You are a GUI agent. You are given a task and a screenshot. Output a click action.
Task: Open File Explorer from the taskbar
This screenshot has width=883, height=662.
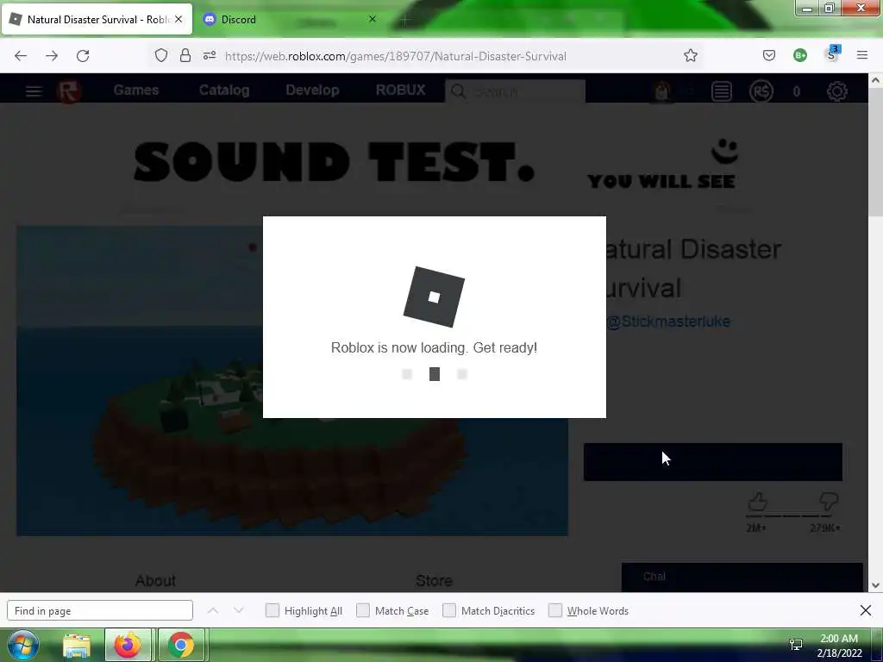point(77,645)
